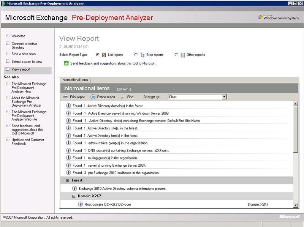Select row 'Found 1 server(s) running Exchange Server 2007'

click(177, 165)
